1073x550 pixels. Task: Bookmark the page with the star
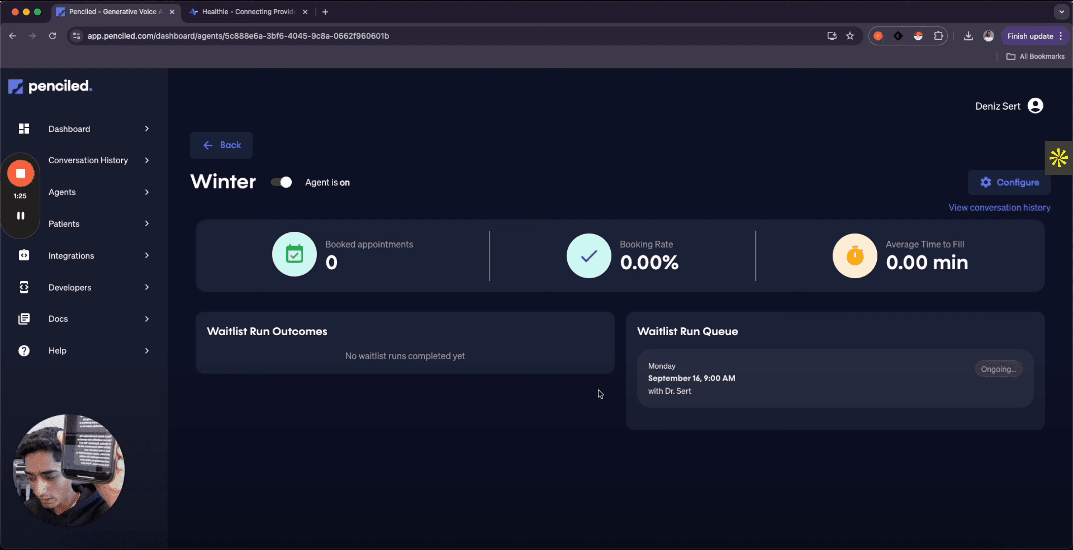850,36
